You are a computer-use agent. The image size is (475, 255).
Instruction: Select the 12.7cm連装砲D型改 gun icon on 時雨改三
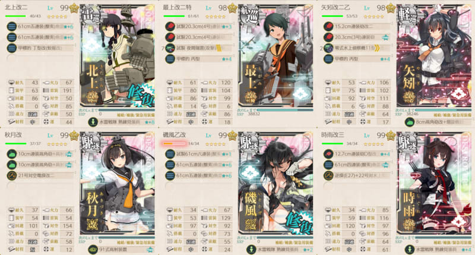click(328, 154)
